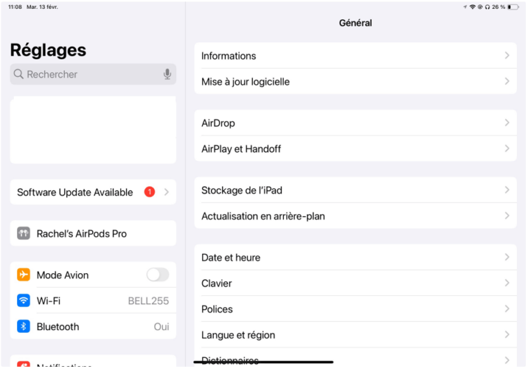
Task: Click the Apple ID profile card
Action: [x=93, y=130]
